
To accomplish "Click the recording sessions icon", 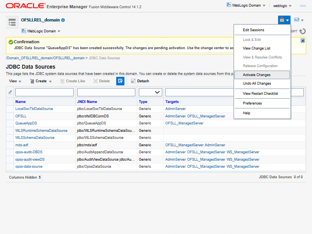I will click(297, 20).
